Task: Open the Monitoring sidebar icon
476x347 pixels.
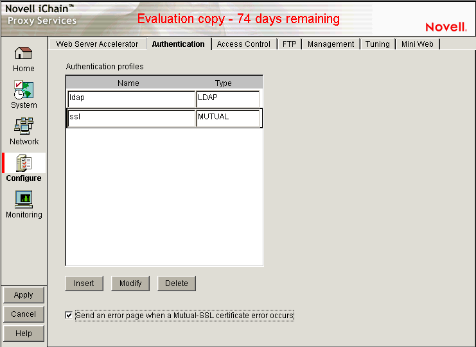Action: 24,199
